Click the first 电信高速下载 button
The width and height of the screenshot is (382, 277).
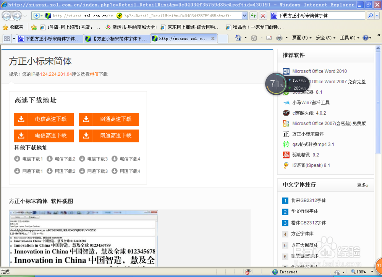click(x=44, y=119)
